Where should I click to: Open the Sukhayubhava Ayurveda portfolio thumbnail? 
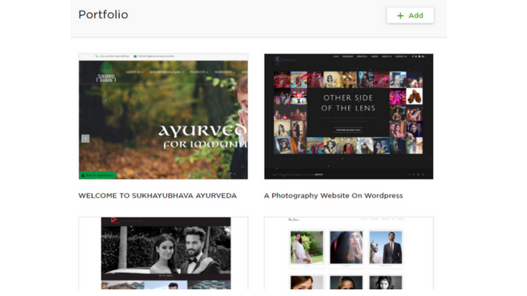click(163, 116)
